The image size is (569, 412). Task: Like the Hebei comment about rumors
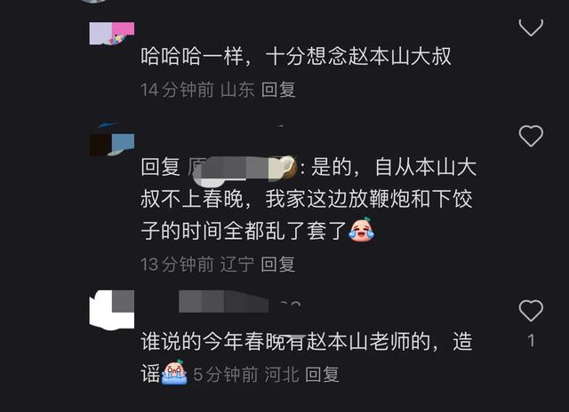point(531,311)
